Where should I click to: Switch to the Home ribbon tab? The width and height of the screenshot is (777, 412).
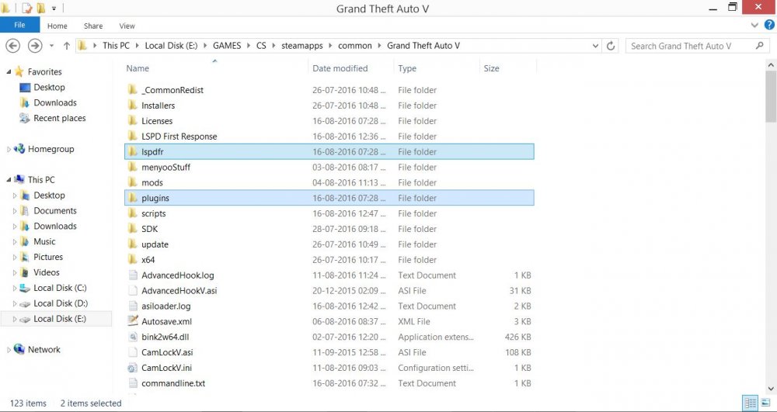coord(57,26)
